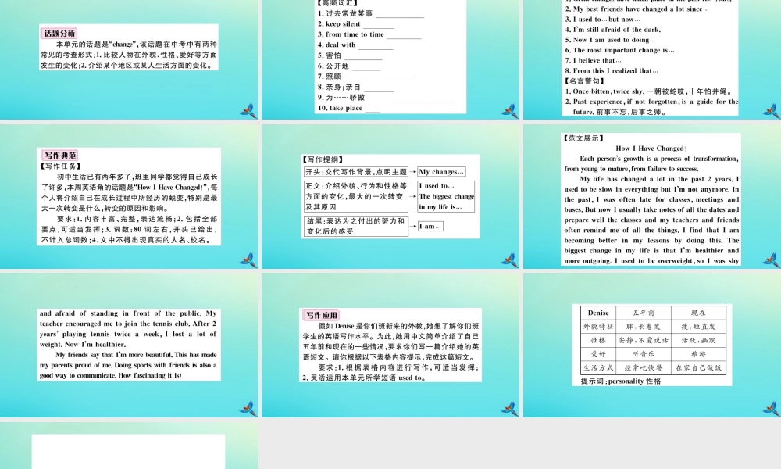Click the proverb 'Once bitten, twice shy'
Screen dimensions: 781x469
(x=608, y=91)
